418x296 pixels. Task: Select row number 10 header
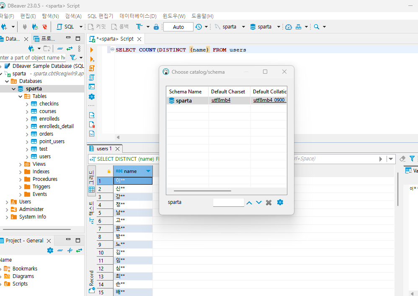(105, 252)
